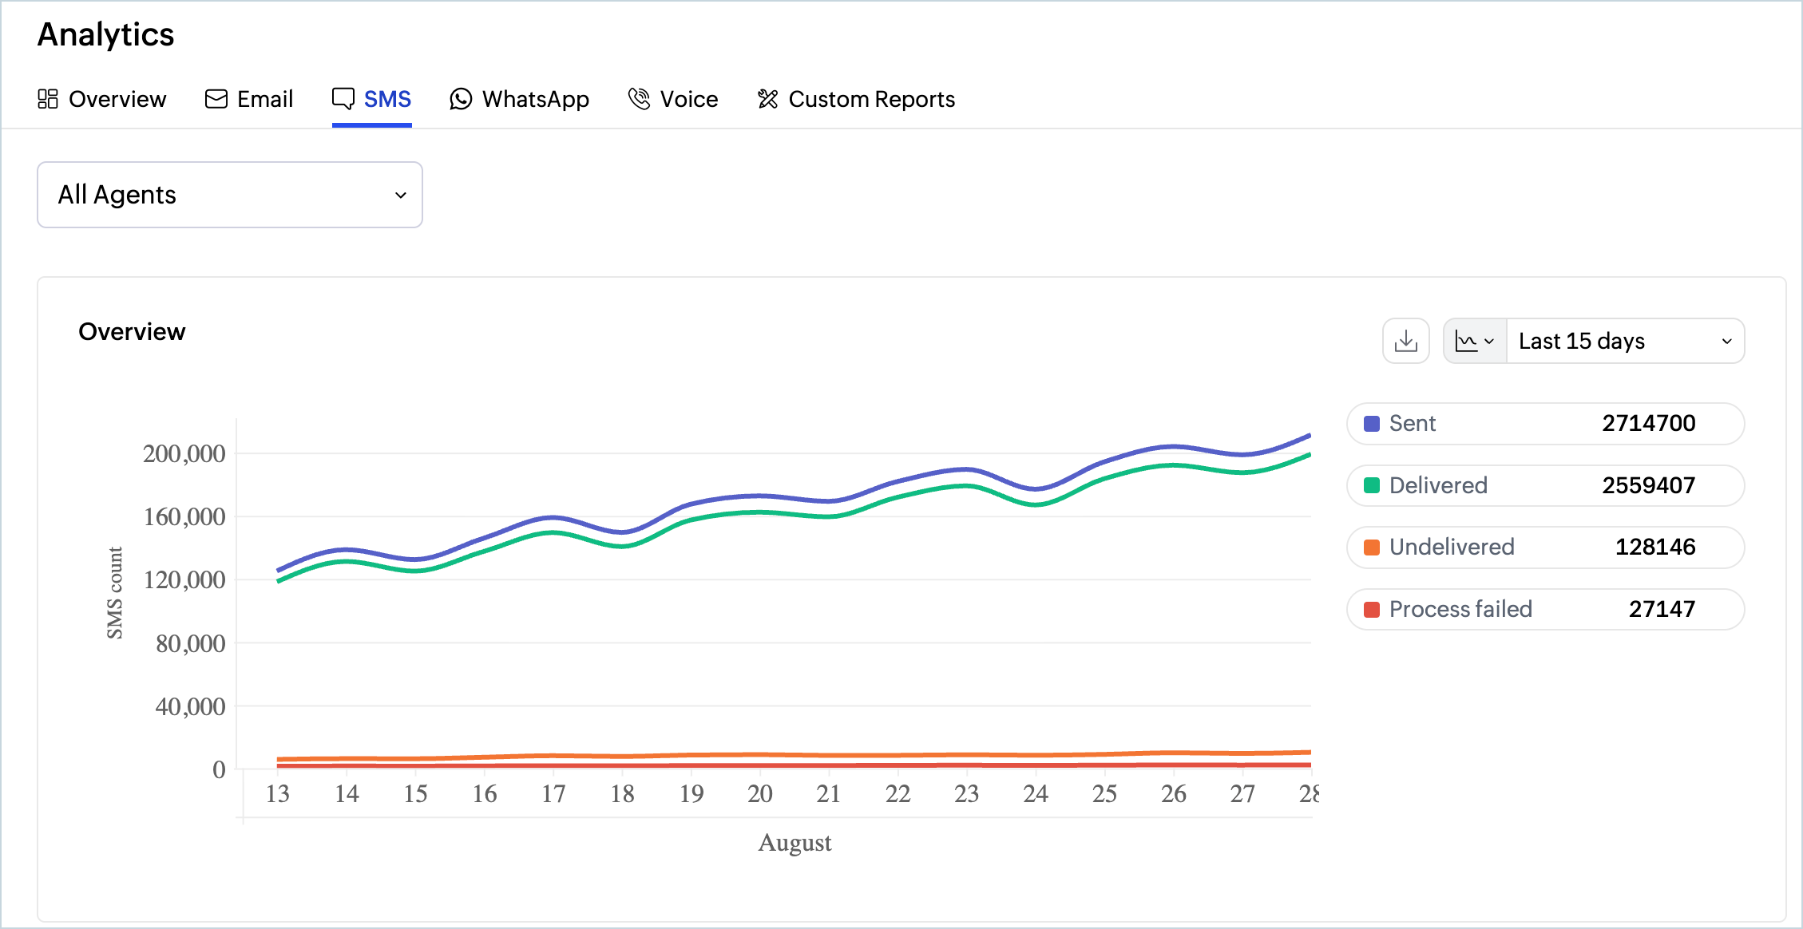Download the overview chart data
The height and width of the screenshot is (929, 1803).
1406,342
